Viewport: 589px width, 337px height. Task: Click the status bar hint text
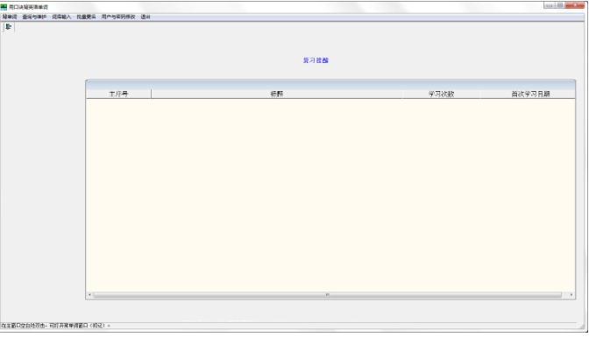(55, 326)
